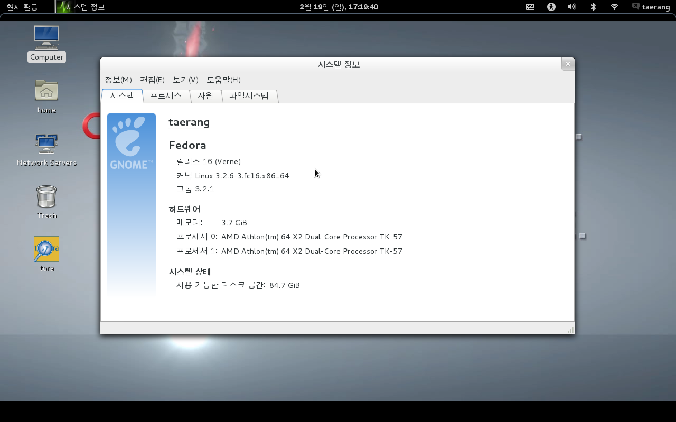The height and width of the screenshot is (422, 676).
Task: Click the 프로세서 1 AMD Athlon line
Action: pos(289,251)
